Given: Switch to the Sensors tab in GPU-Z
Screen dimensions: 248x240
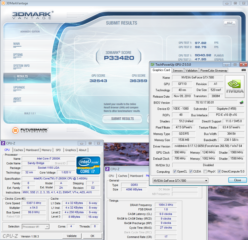Looking at the screenshot, I should click(178, 71).
